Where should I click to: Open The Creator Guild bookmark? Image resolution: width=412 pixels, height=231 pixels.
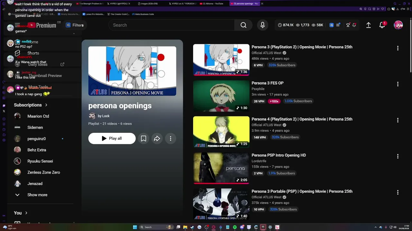118,14
